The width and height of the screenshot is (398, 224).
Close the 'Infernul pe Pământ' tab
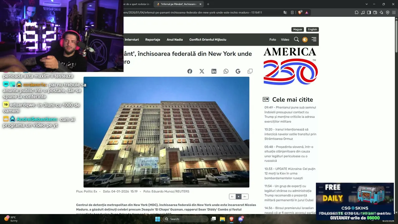[x=201, y=4]
